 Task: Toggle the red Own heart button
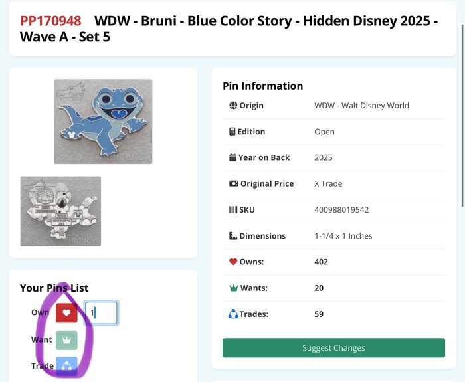coord(66,313)
